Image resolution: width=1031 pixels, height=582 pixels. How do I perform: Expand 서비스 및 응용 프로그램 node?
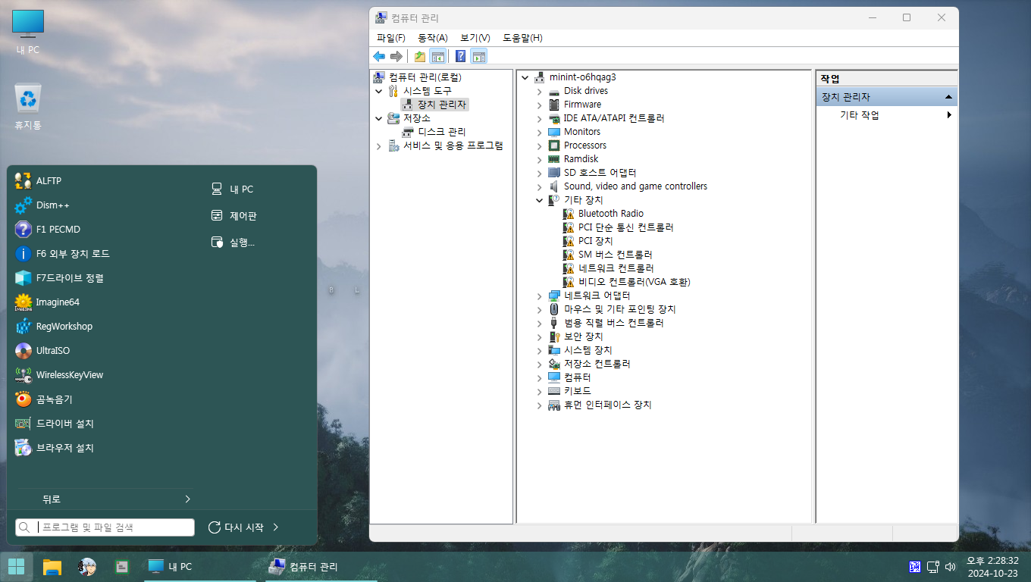pos(379,145)
